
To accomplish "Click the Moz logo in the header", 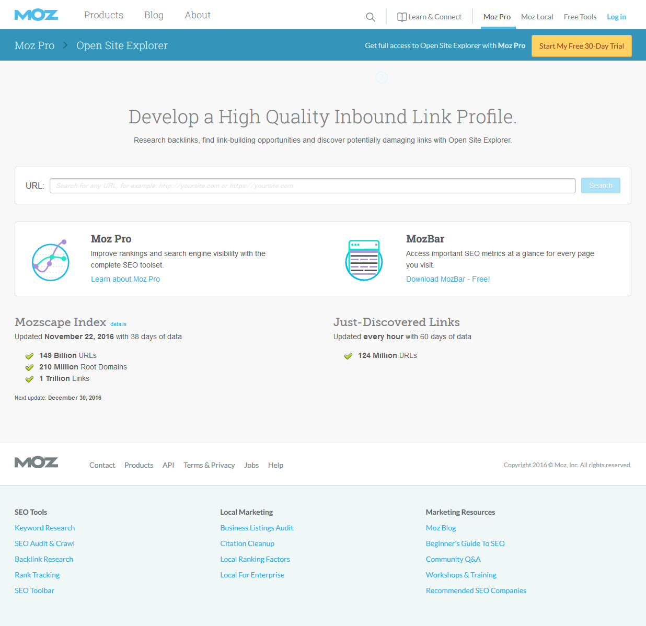I will pos(36,15).
